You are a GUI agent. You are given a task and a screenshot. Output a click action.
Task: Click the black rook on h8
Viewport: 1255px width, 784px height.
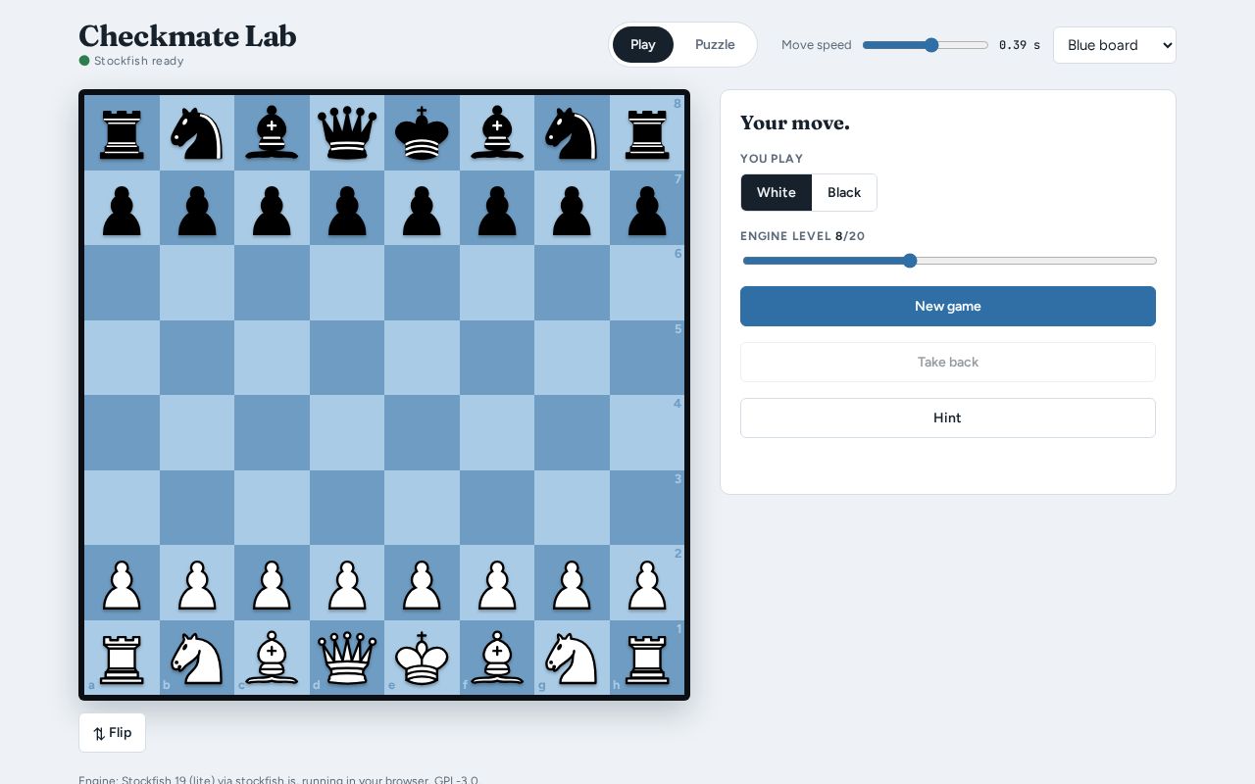(x=647, y=132)
